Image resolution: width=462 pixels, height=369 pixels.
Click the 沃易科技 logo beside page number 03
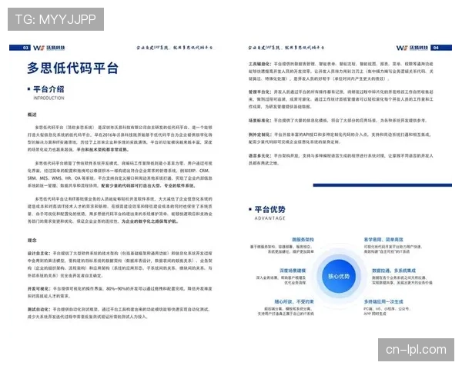click(49, 48)
